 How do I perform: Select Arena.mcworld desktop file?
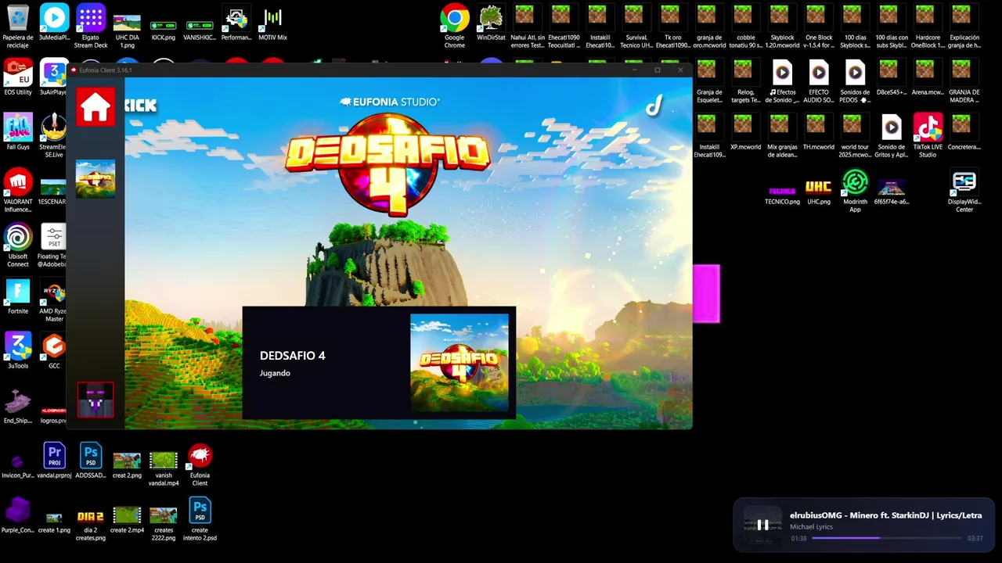[928, 77]
